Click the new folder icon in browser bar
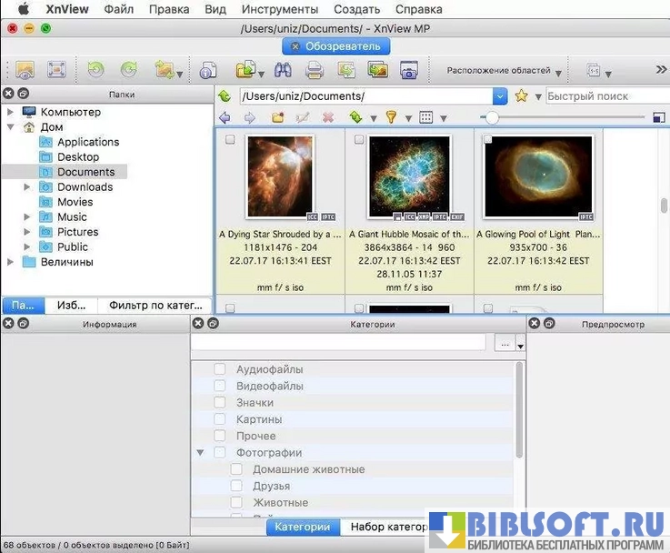 278,117
